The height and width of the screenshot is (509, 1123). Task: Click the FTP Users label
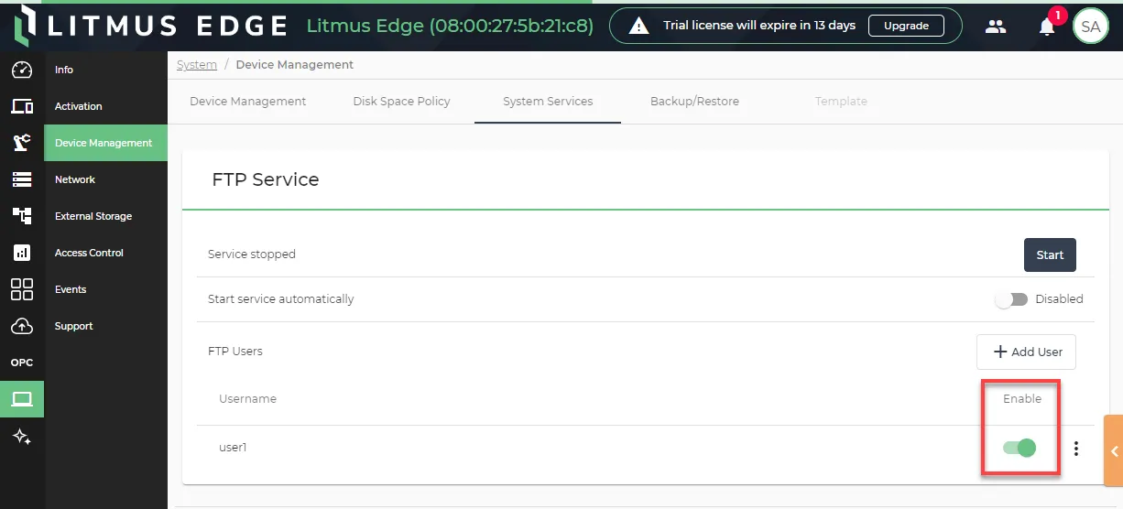[235, 352]
